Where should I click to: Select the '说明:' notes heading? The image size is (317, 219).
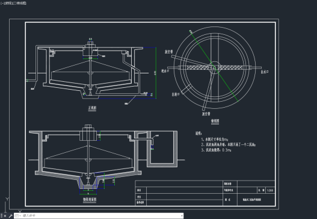(x=199, y=133)
